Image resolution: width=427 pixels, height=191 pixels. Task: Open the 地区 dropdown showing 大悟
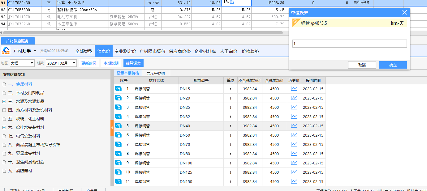(22, 63)
